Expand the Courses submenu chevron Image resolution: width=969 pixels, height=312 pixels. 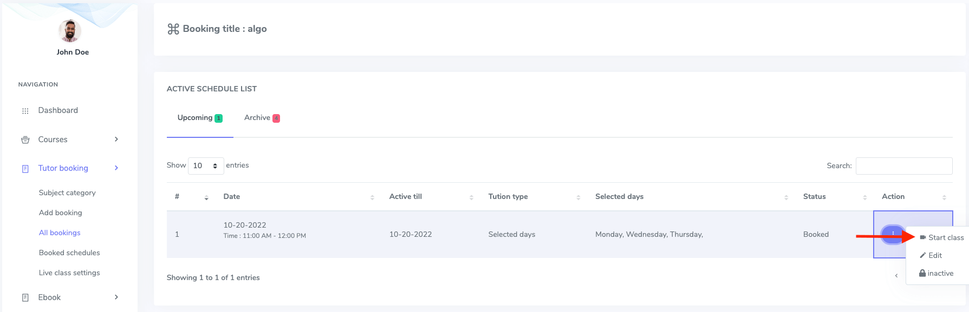click(x=116, y=140)
